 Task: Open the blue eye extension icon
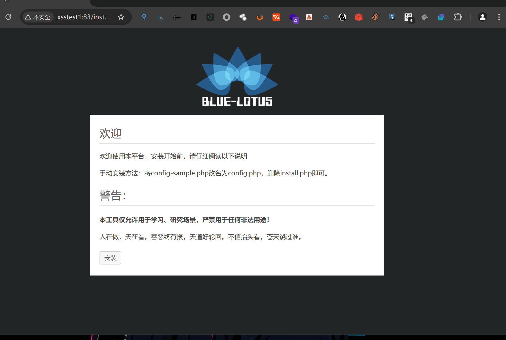161,17
